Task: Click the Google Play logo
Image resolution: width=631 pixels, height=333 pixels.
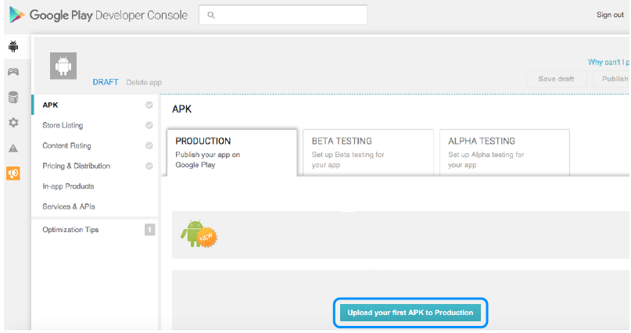Action: 17,15
